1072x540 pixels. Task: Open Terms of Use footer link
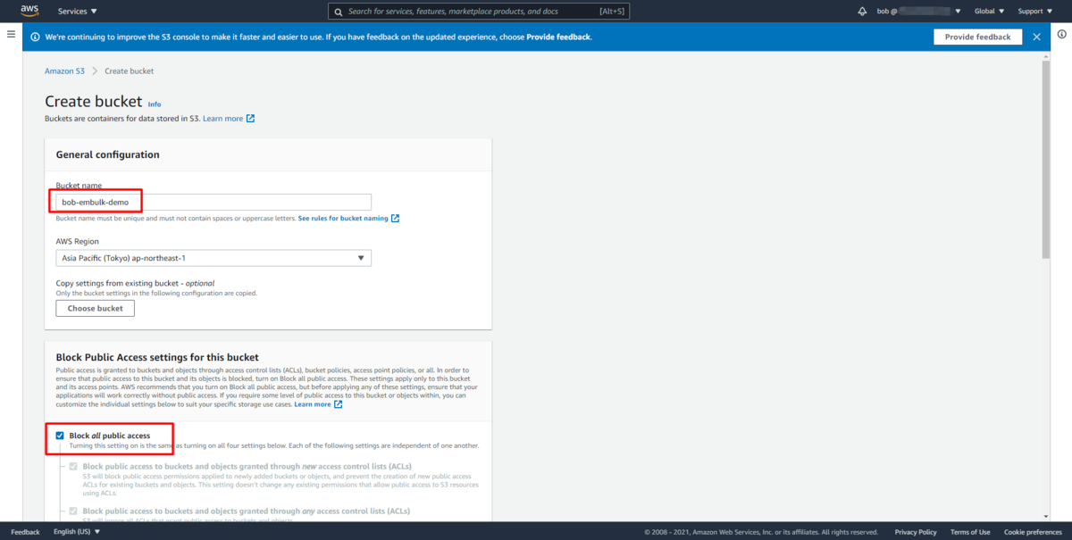tap(970, 532)
